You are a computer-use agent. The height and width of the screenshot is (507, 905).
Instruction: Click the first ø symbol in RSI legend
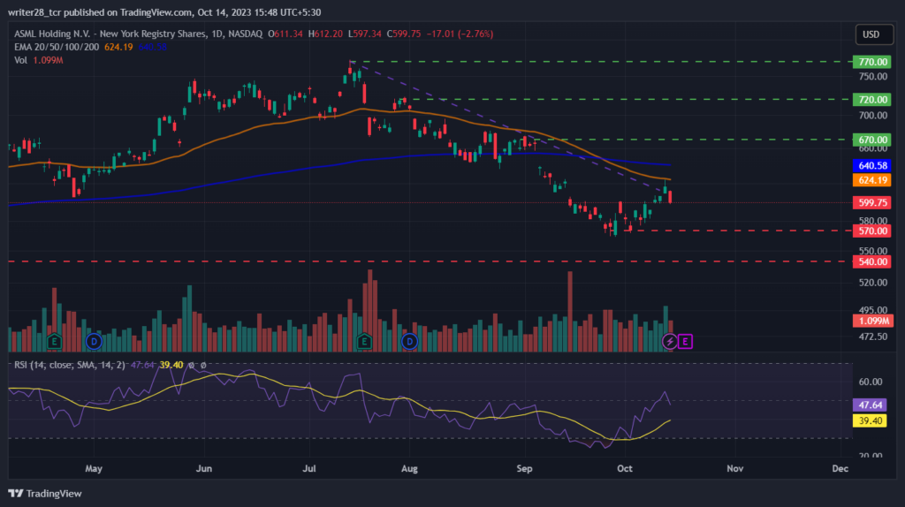tap(192, 365)
